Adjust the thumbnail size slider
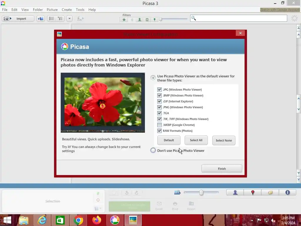 pos(201,192)
